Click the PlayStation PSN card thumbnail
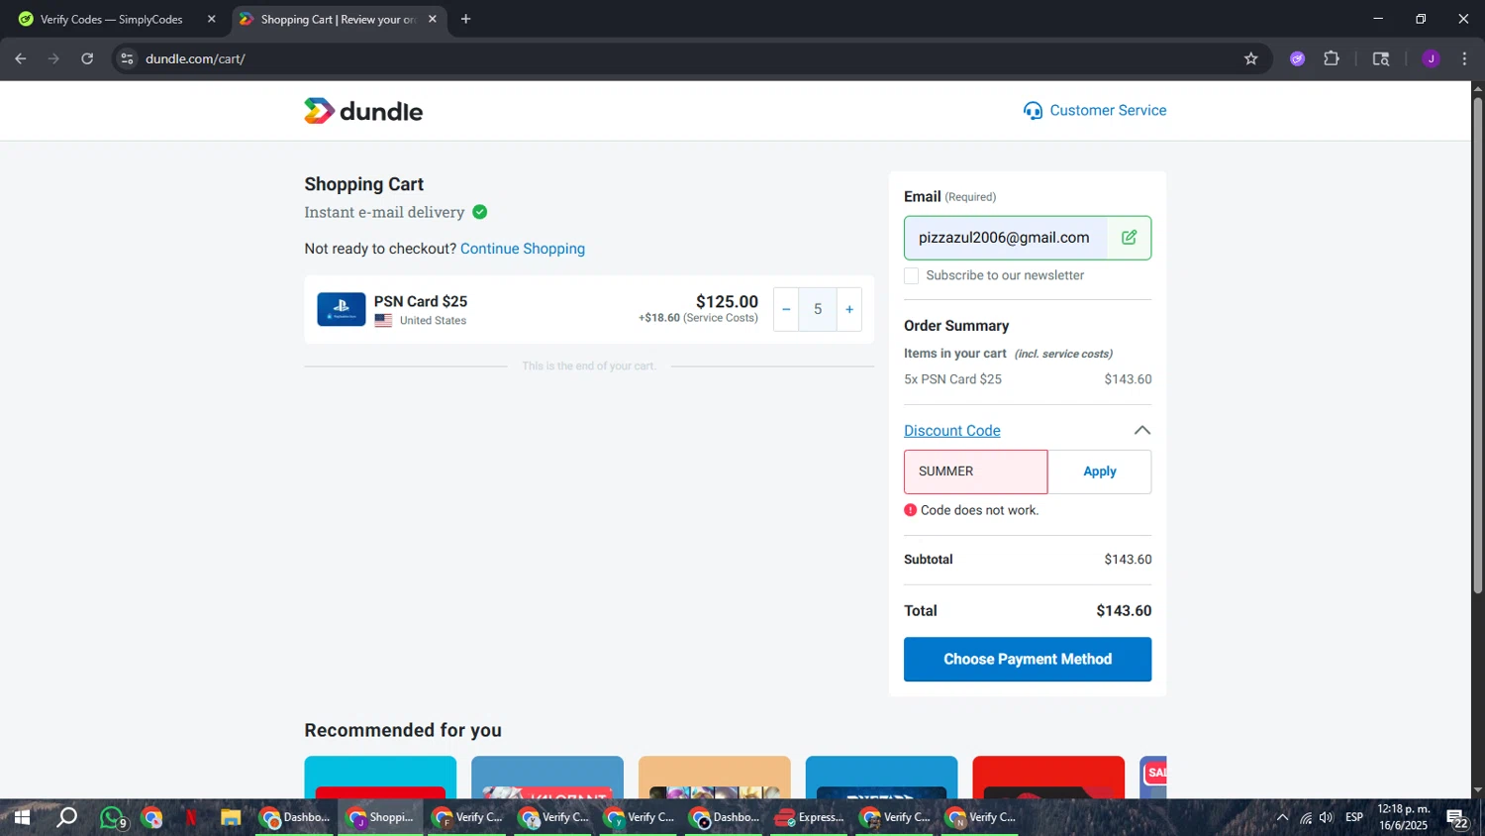1485x836 pixels. click(x=342, y=309)
